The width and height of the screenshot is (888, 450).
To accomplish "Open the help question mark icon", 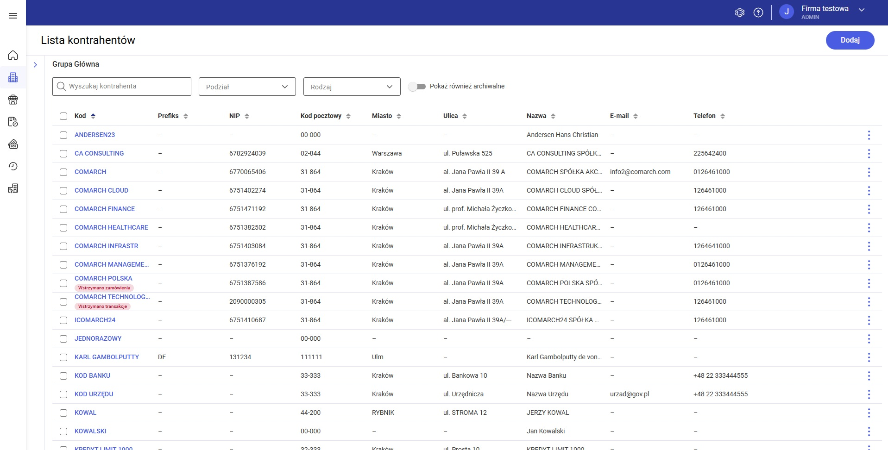I will (758, 12).
